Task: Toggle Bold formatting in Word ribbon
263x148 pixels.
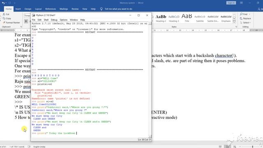Action: pos(26,21)
